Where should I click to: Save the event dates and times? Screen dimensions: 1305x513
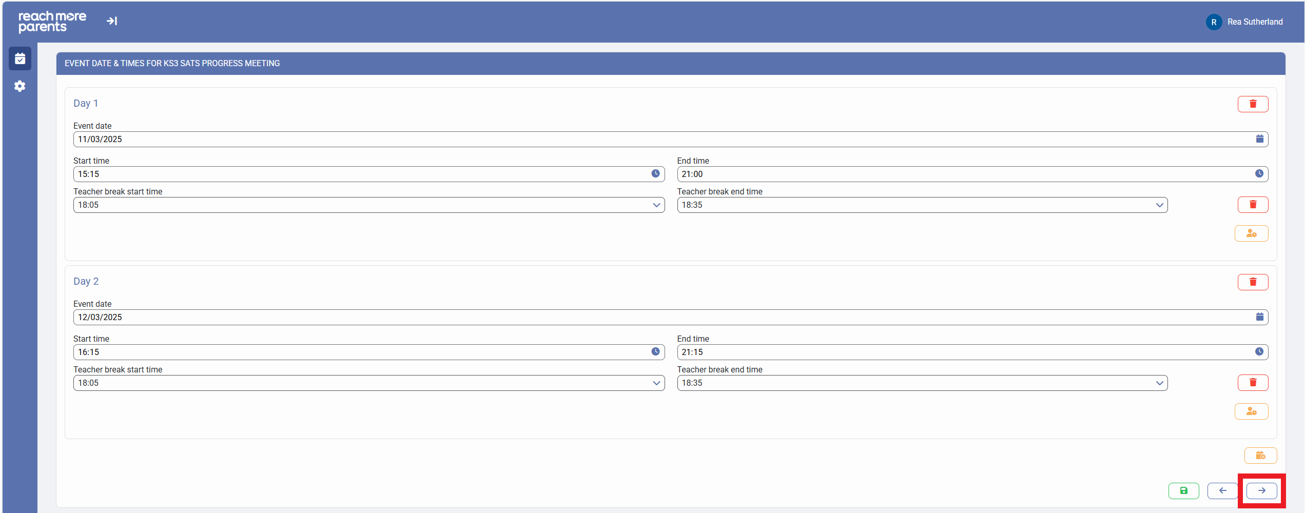[1183, 491]
